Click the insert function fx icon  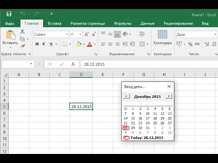(x=73, y=64)
